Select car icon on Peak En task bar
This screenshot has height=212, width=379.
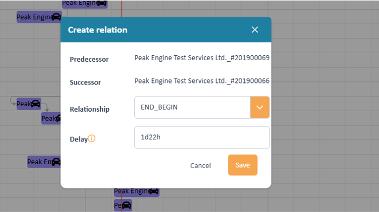[56, 162]
